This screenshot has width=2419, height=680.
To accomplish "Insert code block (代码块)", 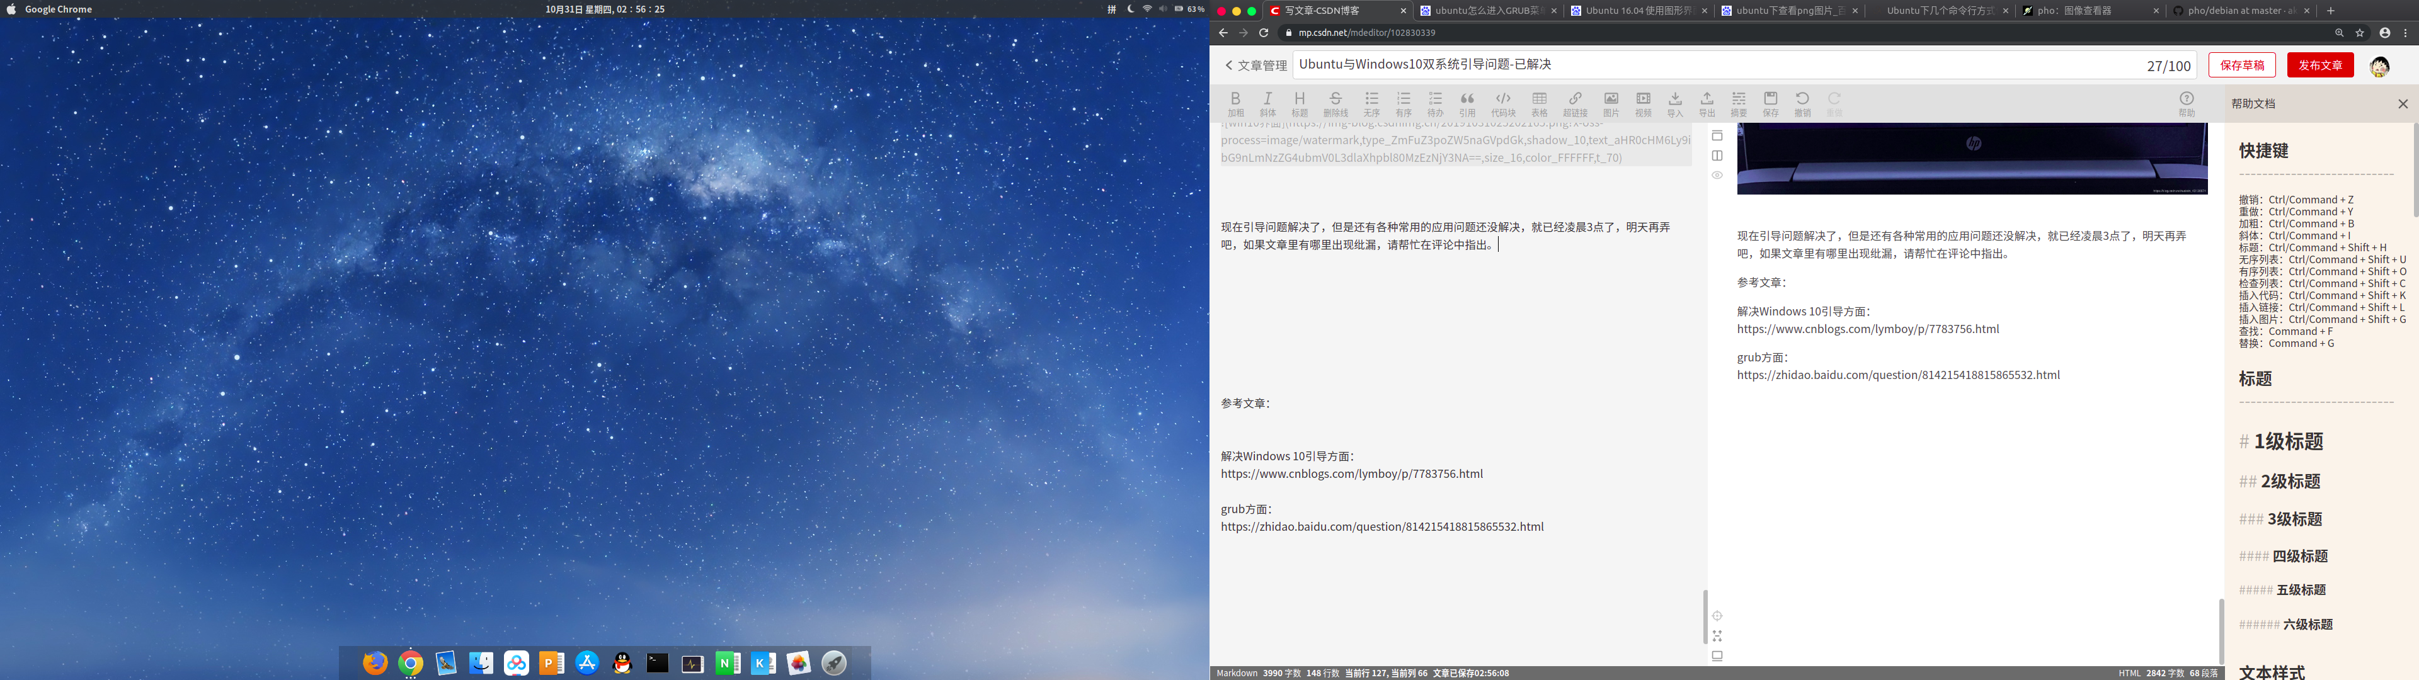I will pyautogui.click(x=1504, y=103).
